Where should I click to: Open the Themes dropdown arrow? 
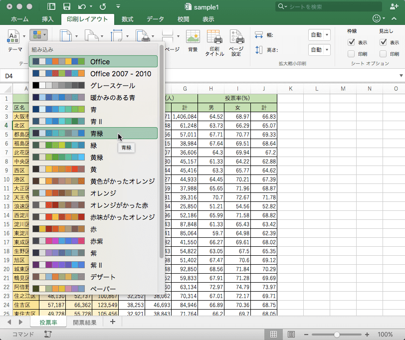tap(24, 36)
